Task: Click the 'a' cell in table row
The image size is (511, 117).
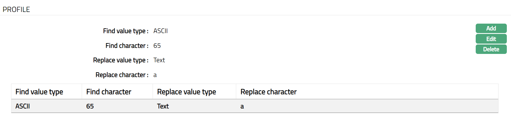Action: point(242,106)
